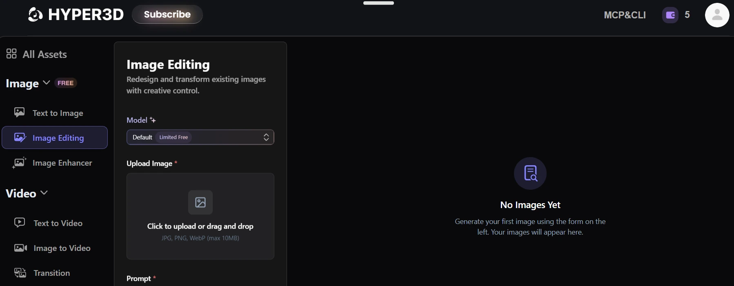Viewport: 734px width, 286px height.
Task: Open the user profile avatar
Action: click(x=717, y=15)
